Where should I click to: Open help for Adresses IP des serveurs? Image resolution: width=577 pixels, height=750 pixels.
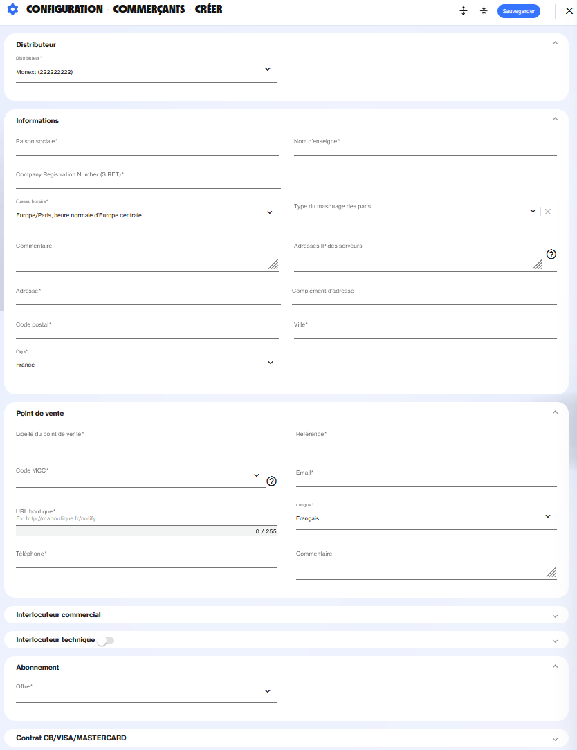551,254
